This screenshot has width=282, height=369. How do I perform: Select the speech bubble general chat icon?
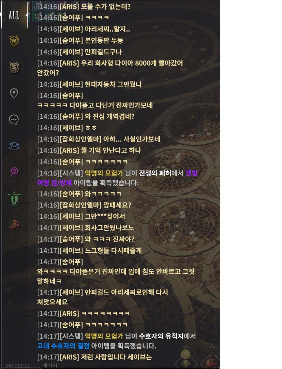coord(14,119)
